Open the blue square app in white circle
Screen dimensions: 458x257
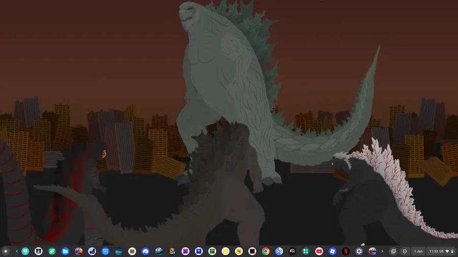(199, 251)
